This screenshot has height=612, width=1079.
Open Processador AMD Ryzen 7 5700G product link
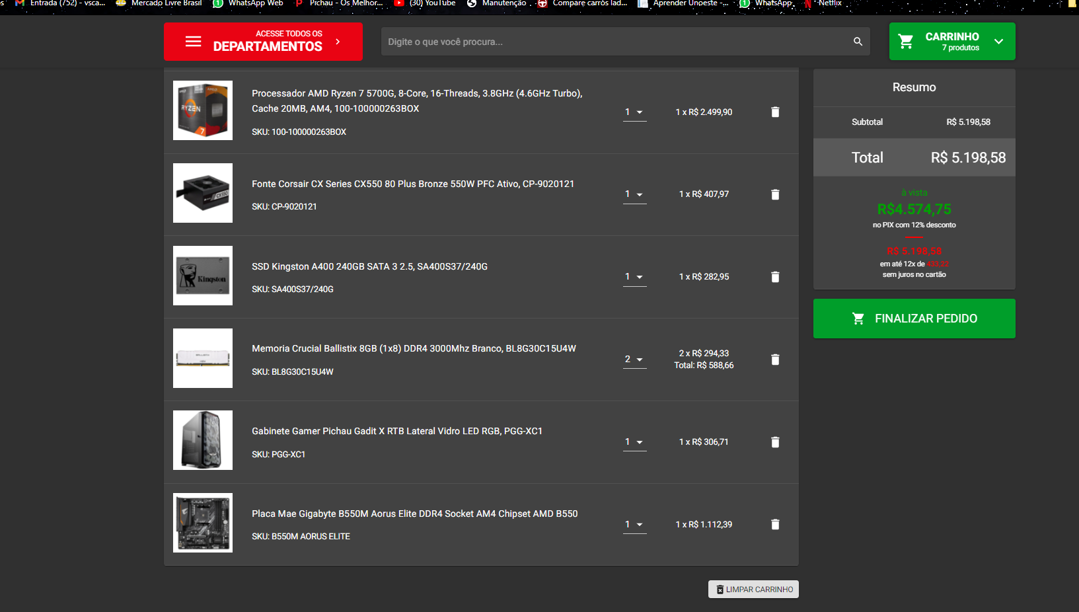tap(417, 101)
